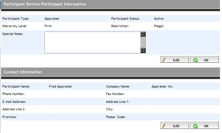
Task: Click Edit button in Participant Information section
Action: pyautogui.click(x=174, y=59)
